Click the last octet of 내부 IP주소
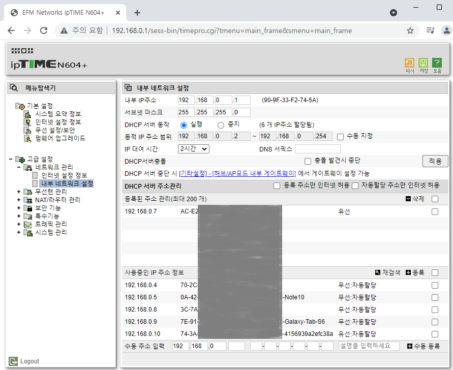The height and width of the screenshot is (370, 453). click(x=242, y=100)
